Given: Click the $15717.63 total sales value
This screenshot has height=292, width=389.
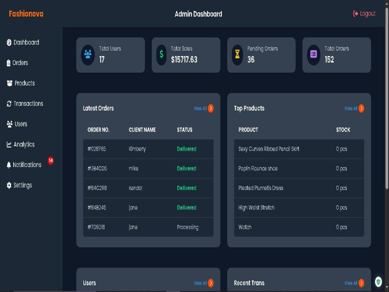Looking at the screenshot, I should pyautogui.click(x=184, y=60).
